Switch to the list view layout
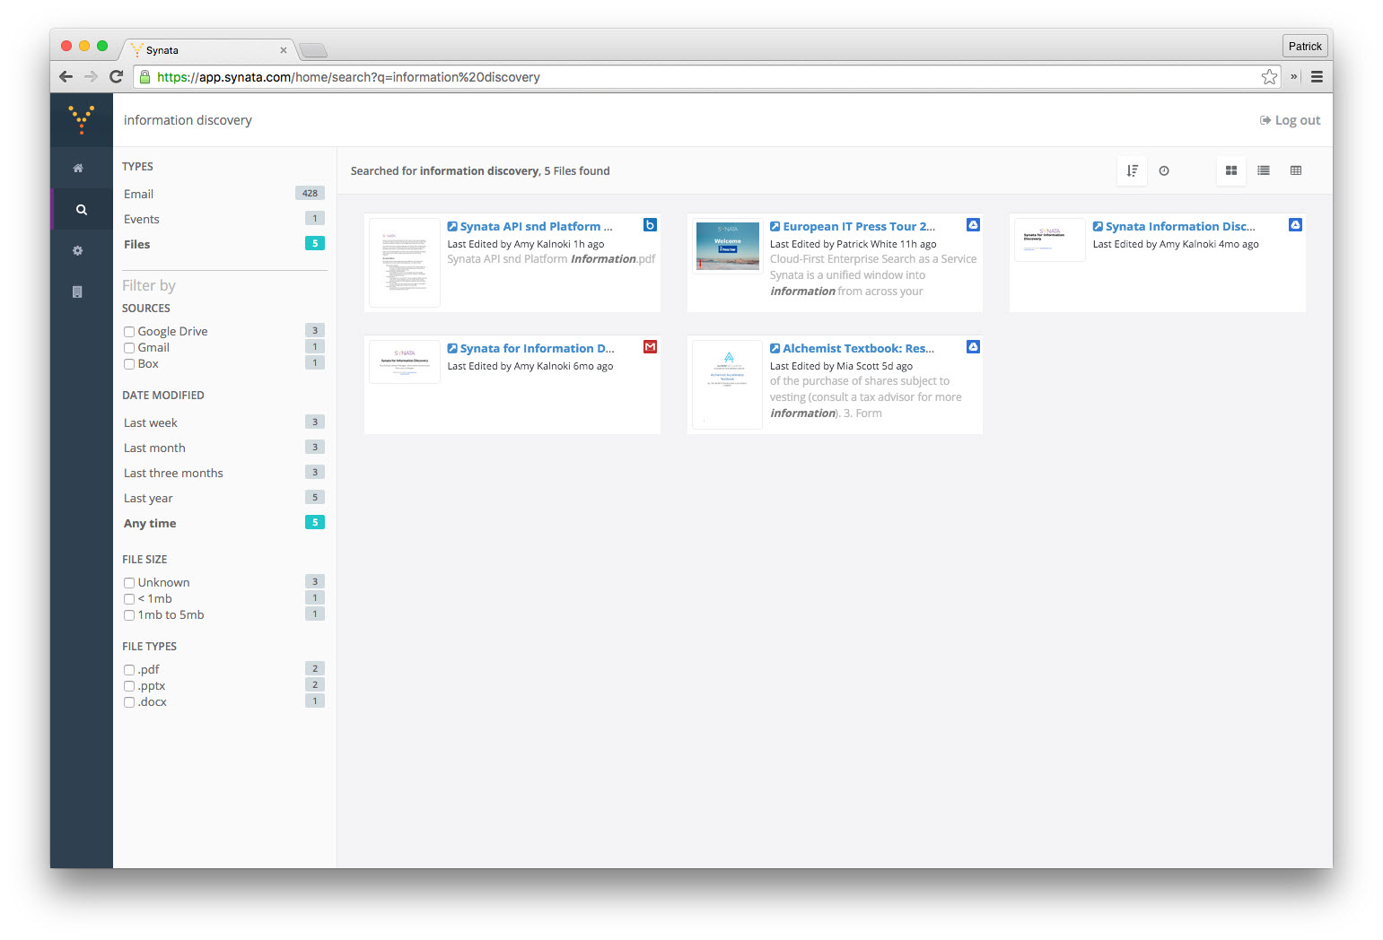The height and width of the screenshot is (940, 1383). (1264, 170)
